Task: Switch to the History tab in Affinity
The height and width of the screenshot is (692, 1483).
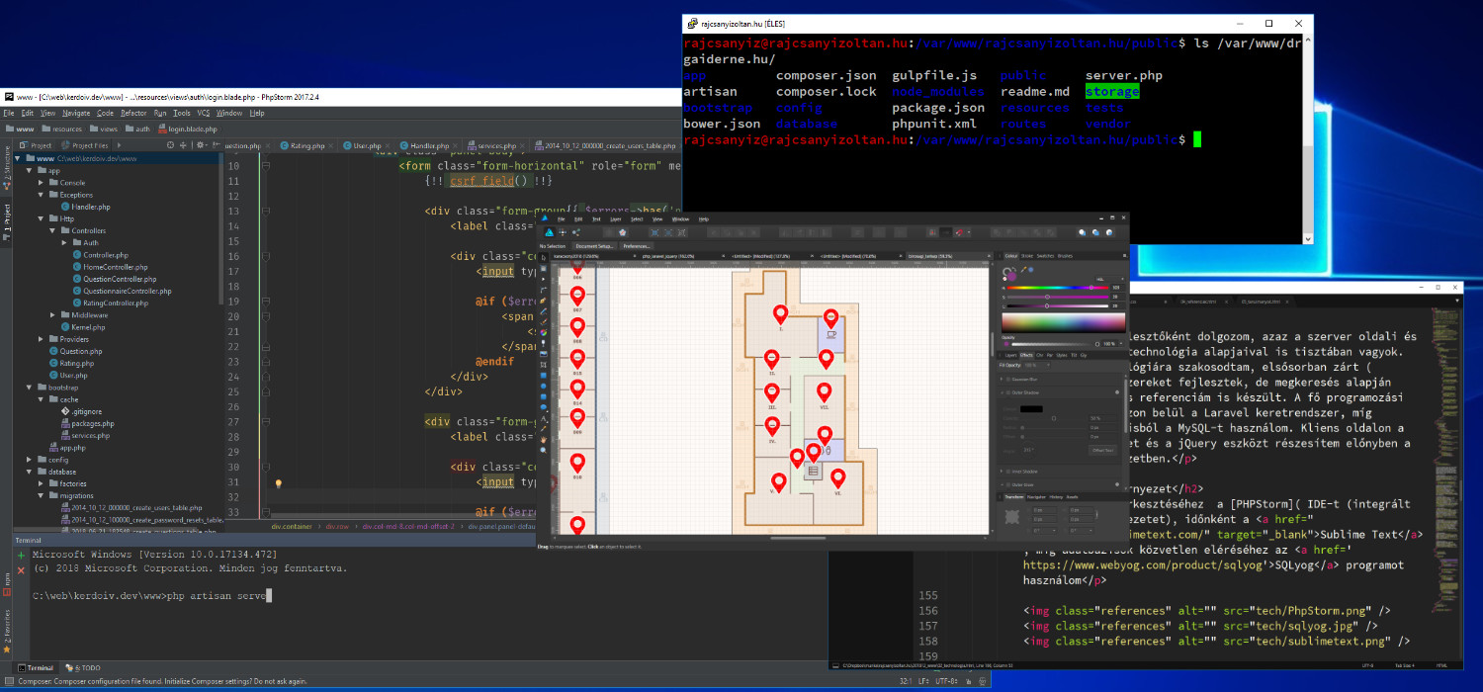Action: click(x=1056, y=497)
